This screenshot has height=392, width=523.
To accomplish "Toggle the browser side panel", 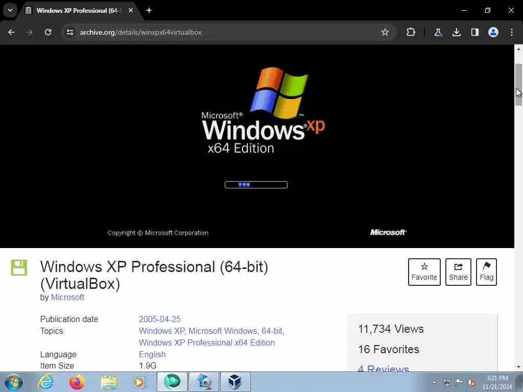I will (x=474, y=32).
